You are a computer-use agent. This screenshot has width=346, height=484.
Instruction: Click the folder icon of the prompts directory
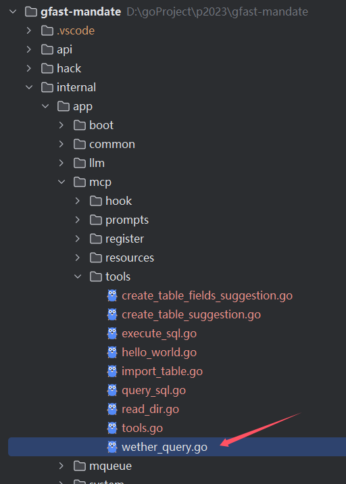[96, 220]
